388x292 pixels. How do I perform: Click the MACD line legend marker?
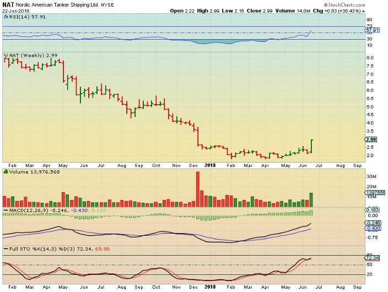click(x=6, y=210)
